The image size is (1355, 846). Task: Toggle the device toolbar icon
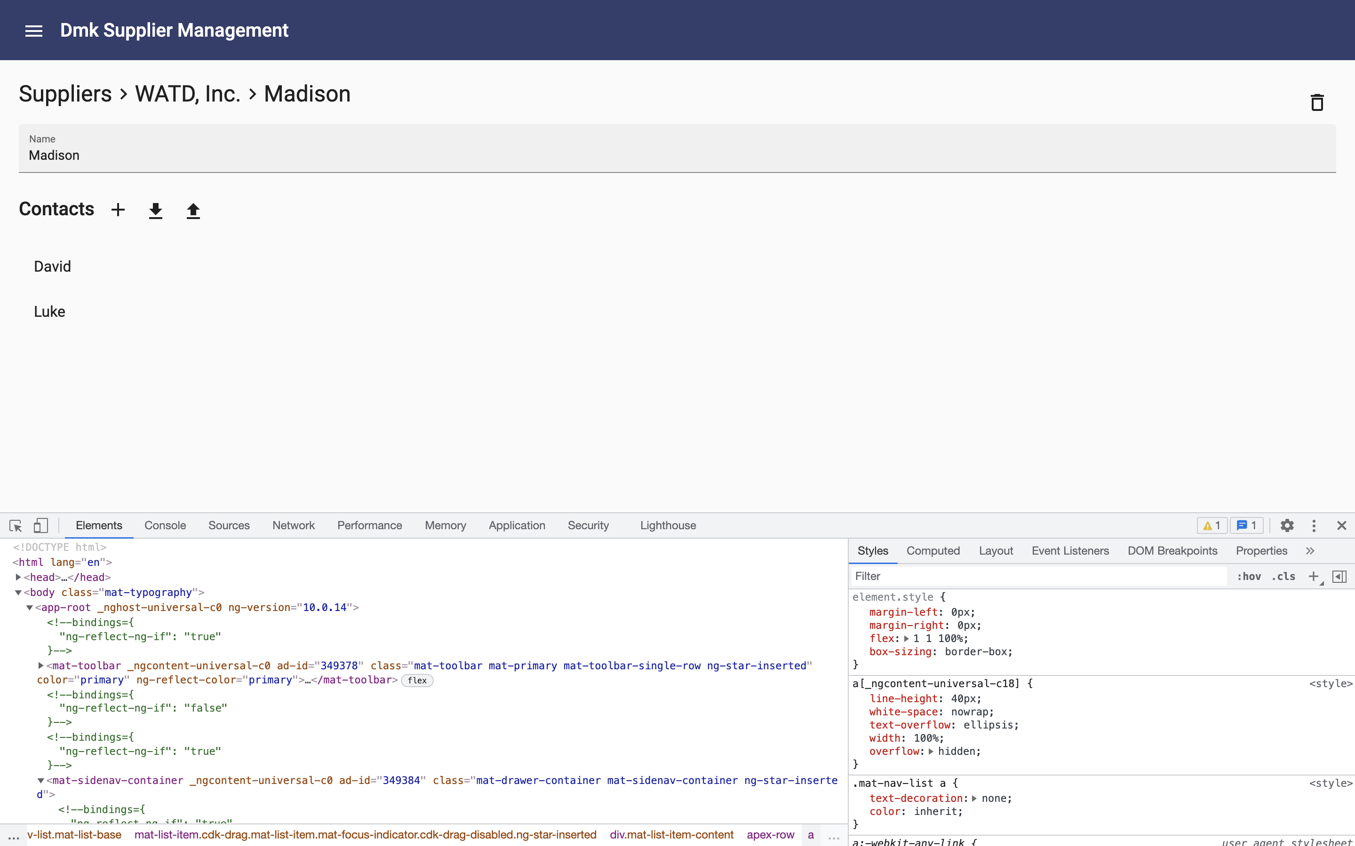tap(40, 525)
